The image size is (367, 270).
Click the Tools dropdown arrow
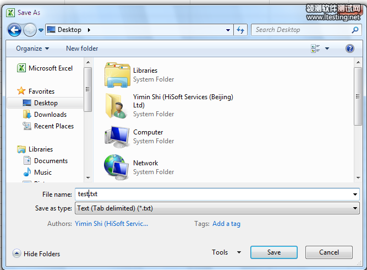pyautogui.click(x=239, y=252)
